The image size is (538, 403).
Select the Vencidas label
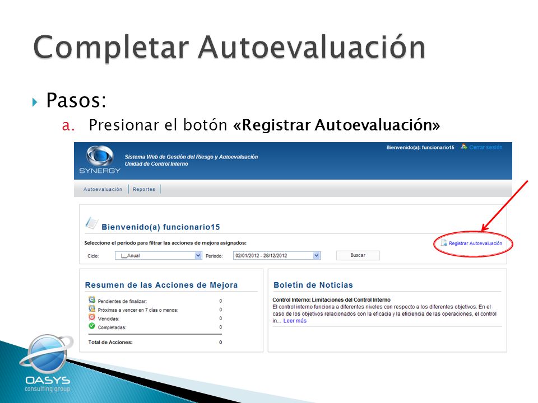pyautogui.click(x=108, y=318)
